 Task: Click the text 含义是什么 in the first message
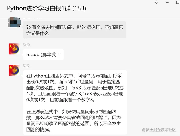pyautogui.click(x=37, y=33)
